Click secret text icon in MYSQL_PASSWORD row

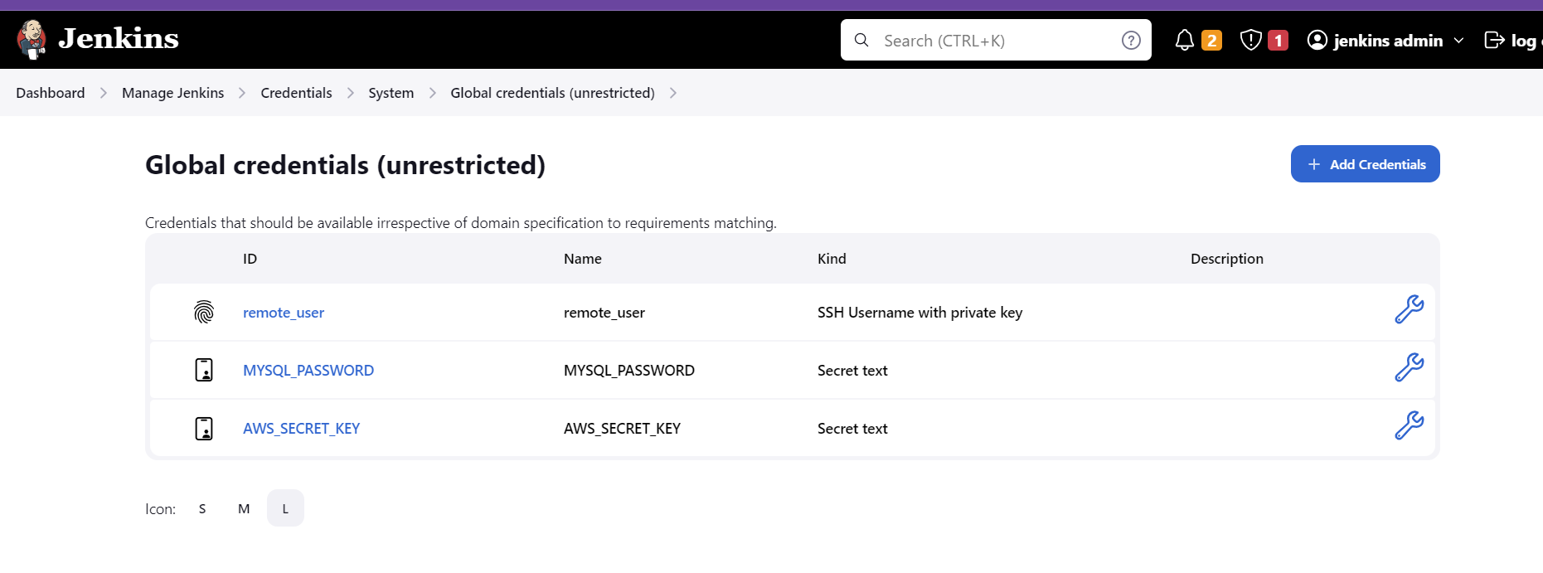[204, 370]
